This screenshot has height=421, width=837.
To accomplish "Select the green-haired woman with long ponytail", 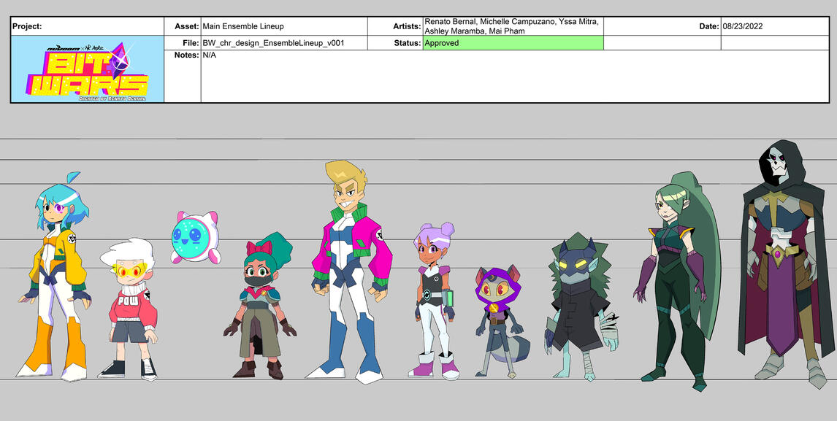I will click(x=677, y=282).
